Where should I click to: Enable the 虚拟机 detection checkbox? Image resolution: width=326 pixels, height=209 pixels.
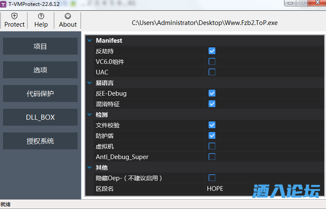(x=212, y=146)
